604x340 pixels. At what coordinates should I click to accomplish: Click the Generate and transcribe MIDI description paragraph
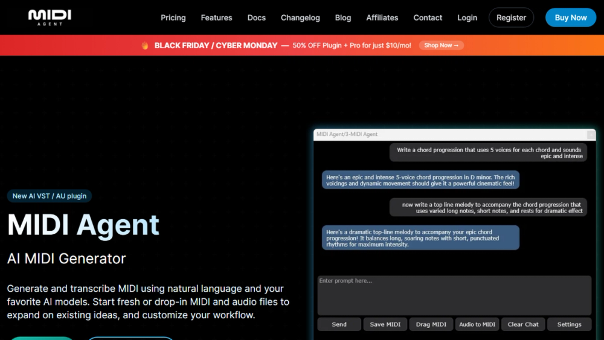[149, 301]
